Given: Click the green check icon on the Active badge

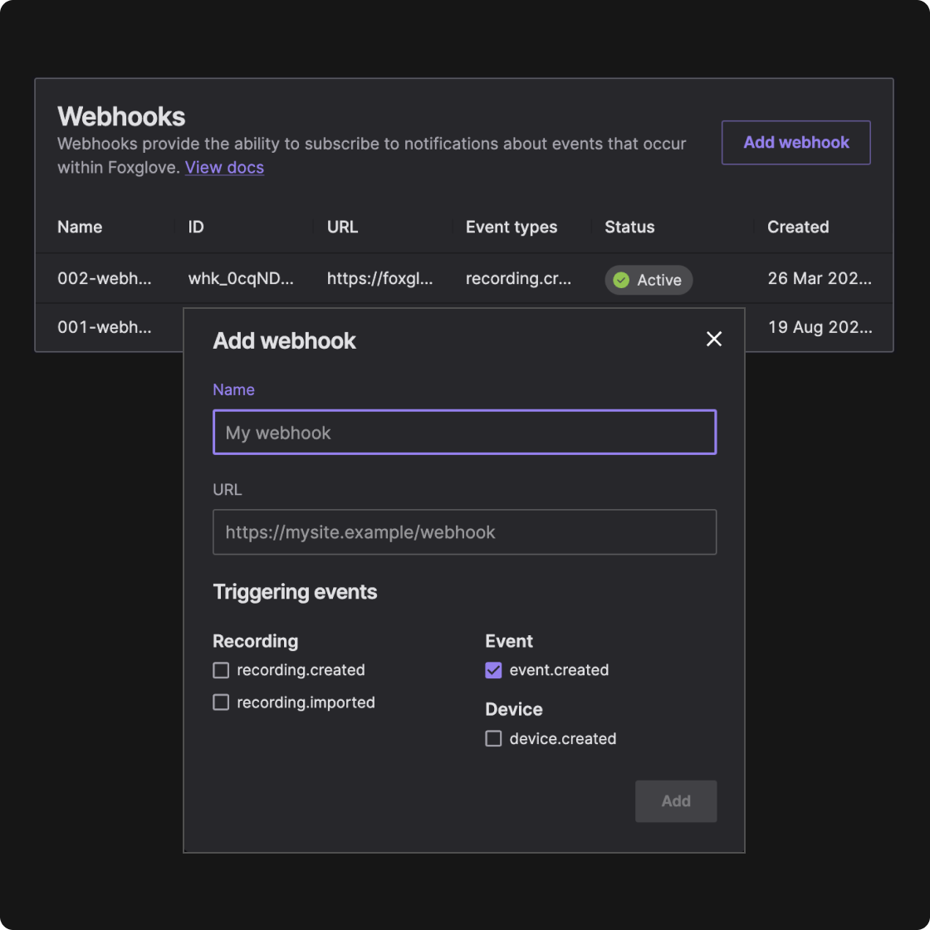Looking at the screenshot, I should point(619,280).
